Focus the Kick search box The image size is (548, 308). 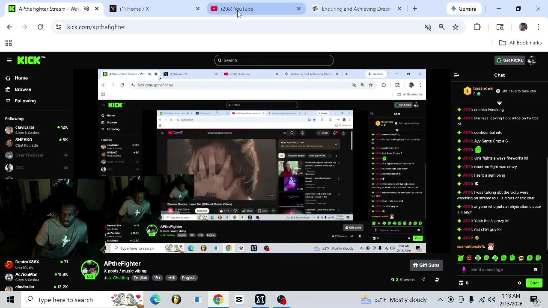click(x=274, y=60)
